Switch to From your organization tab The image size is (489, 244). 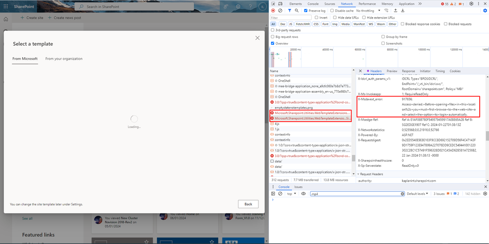pos(64,58)
